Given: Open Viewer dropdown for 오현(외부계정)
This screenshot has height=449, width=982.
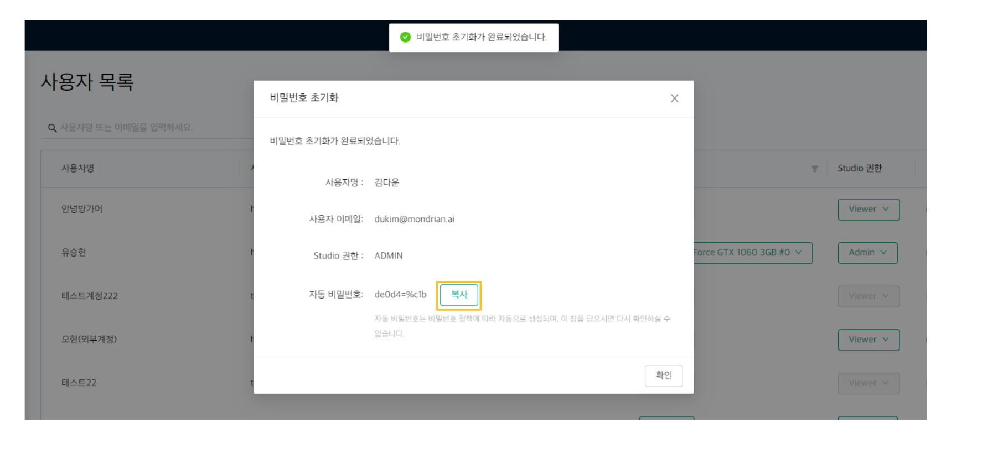Looking at the screenshot, I should click(868, 340).
